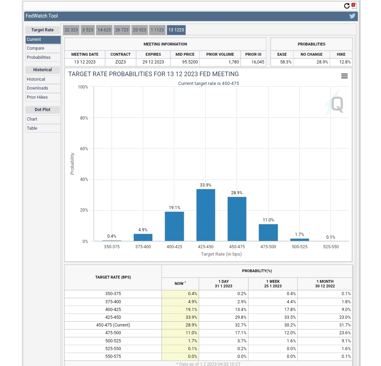Click the 1 DAY 31 1 2023 column header
The height and width of the screenshot is (366, 381).
224,284
